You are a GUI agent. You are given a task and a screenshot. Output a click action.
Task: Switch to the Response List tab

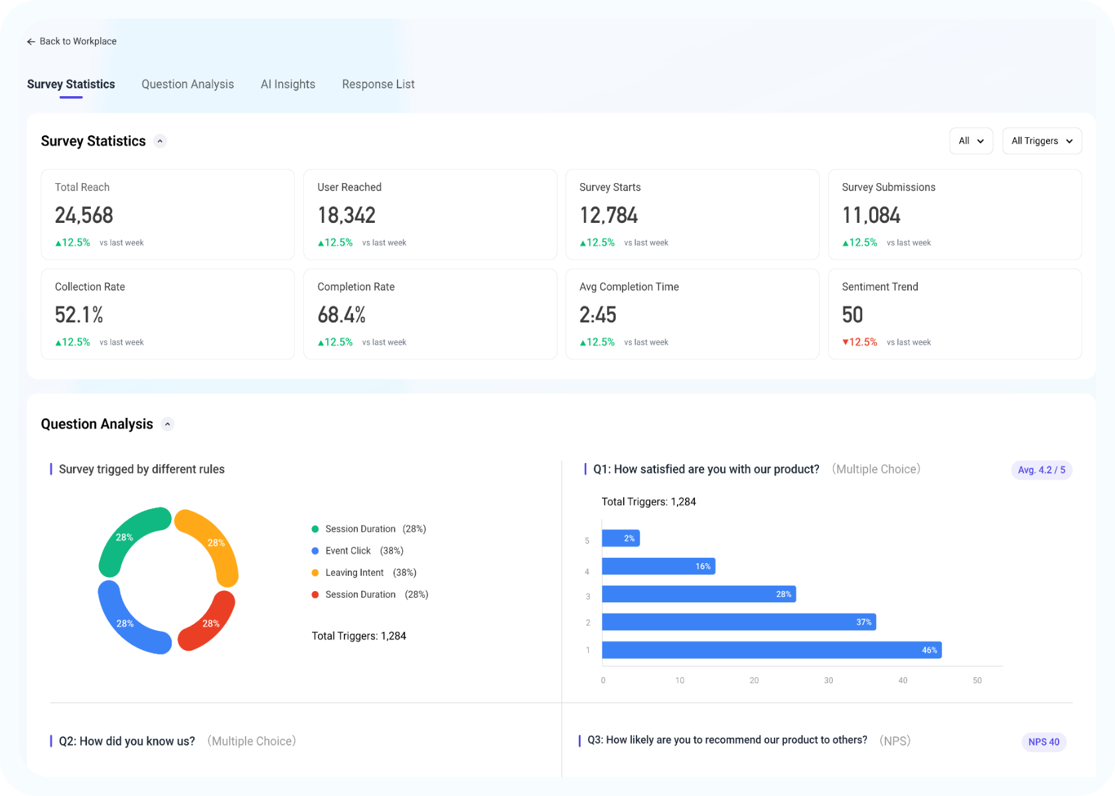(378, 84)
